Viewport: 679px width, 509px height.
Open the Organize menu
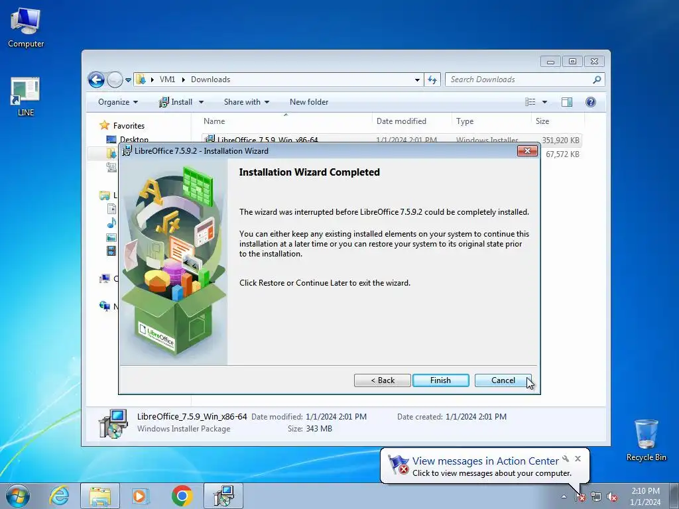118,102
